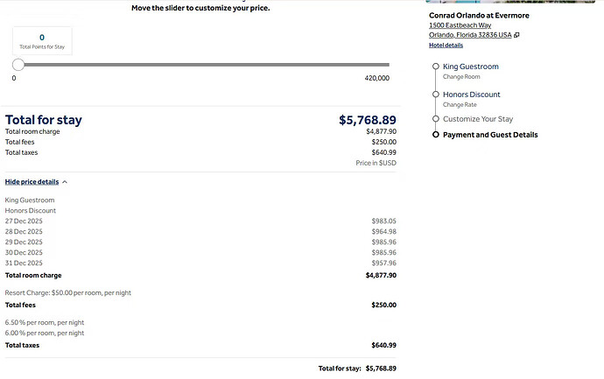Viewport: 604px width, 379px height.
Task: Click Change Rate under Honors Discount
Action: pyautogui.click(x=460, y=105)
